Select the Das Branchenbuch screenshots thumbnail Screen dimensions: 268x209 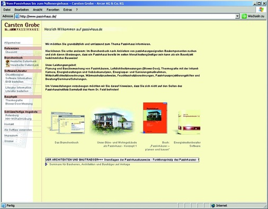coord(66,123)
